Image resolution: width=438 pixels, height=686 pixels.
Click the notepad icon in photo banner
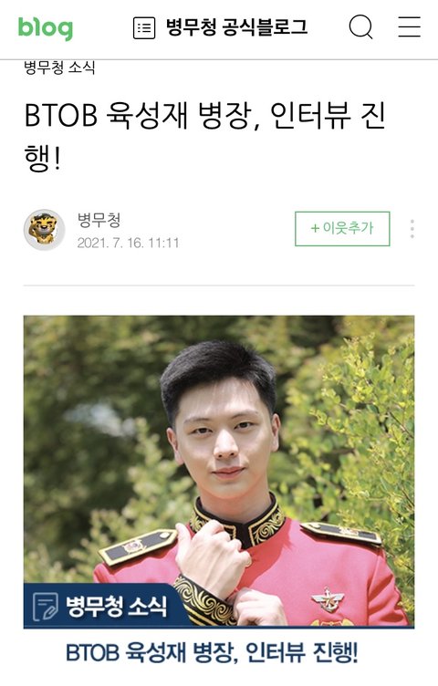point(46,607)
